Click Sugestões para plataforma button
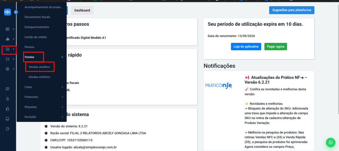 coord(292,10)
